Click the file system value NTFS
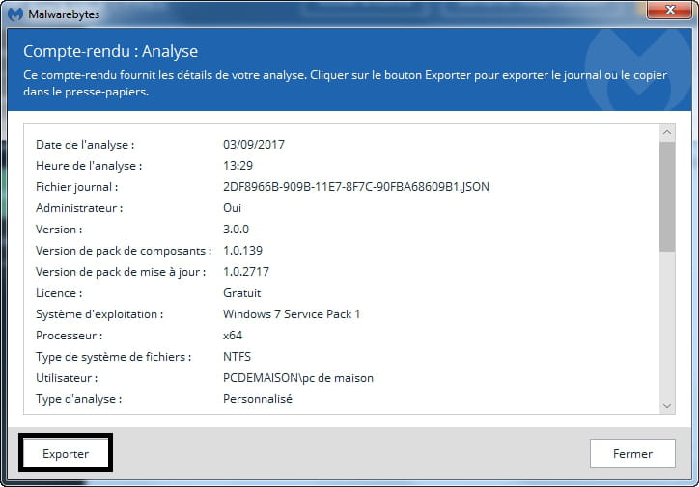699x487 pixels. (x=237, y=357)
